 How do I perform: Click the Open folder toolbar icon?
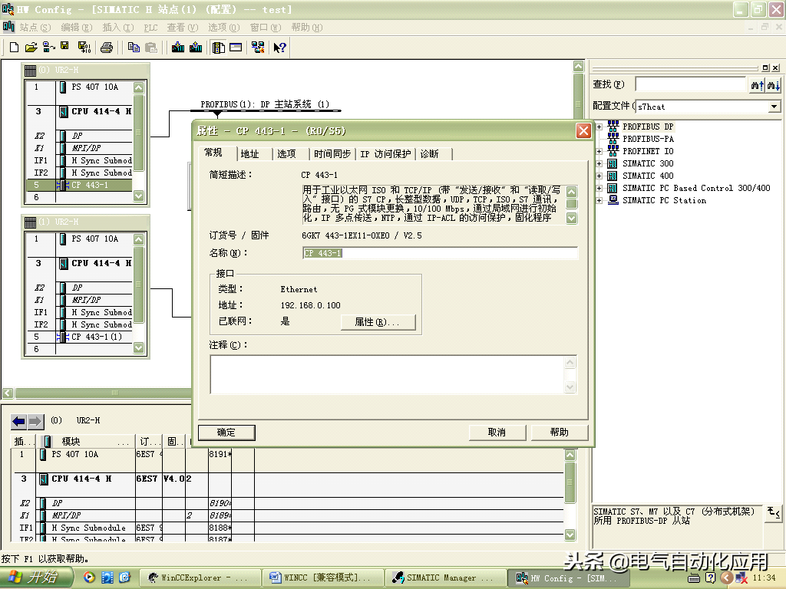point(31,48)
